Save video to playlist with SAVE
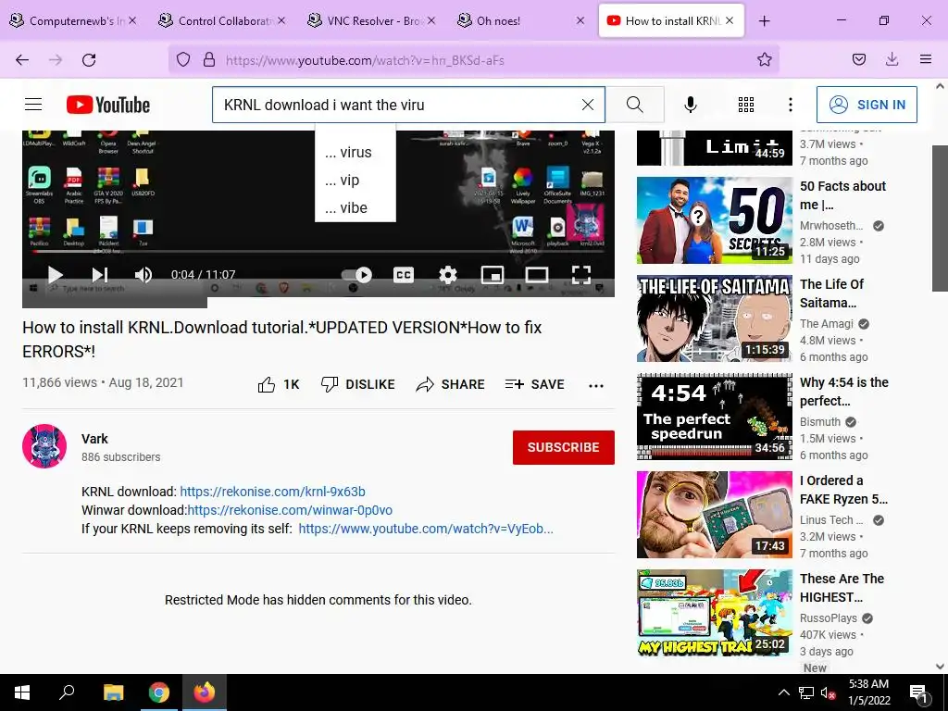This screenshot has height=711, width=948. click(534, 384)
